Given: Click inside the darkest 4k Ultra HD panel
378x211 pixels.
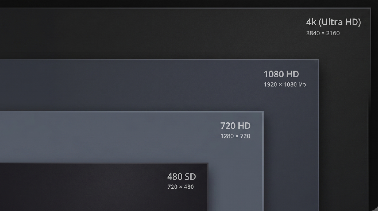Looking at the screenshot, I should pos(169,34).
